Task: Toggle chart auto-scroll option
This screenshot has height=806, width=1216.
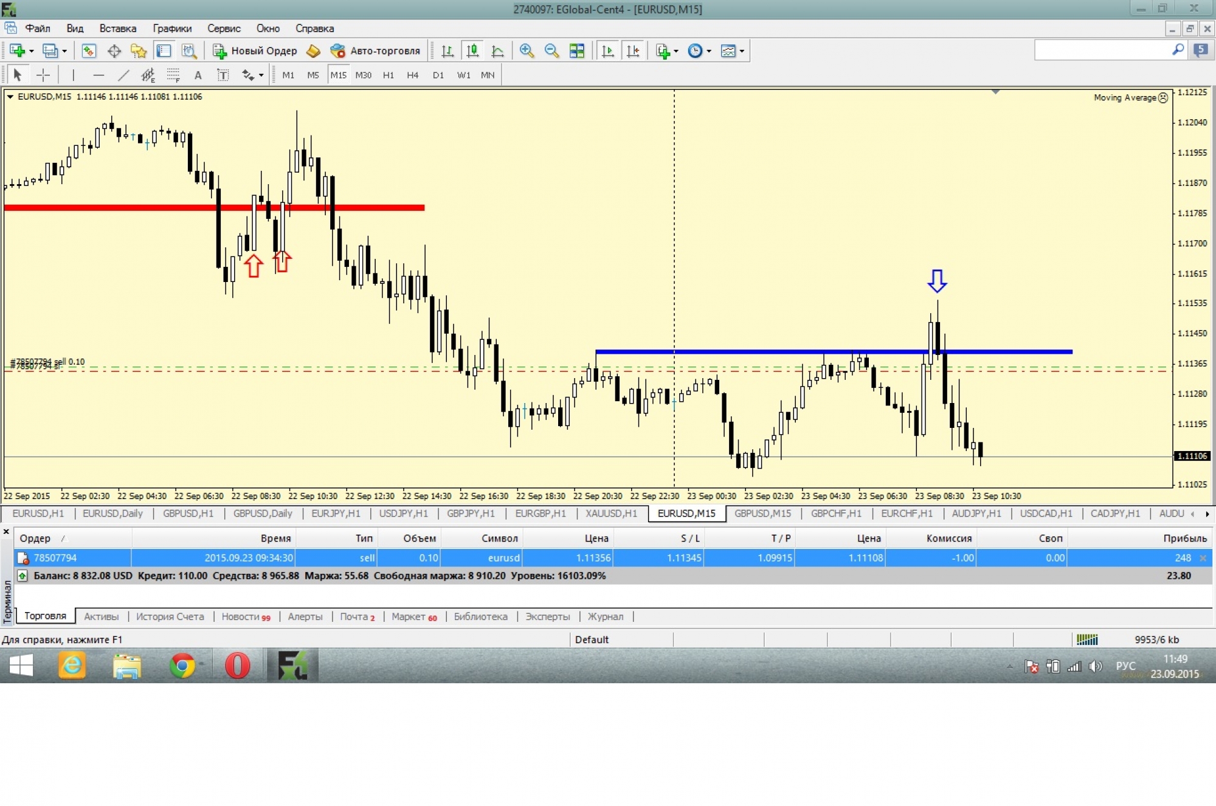Action: click(x=607, y=51)
